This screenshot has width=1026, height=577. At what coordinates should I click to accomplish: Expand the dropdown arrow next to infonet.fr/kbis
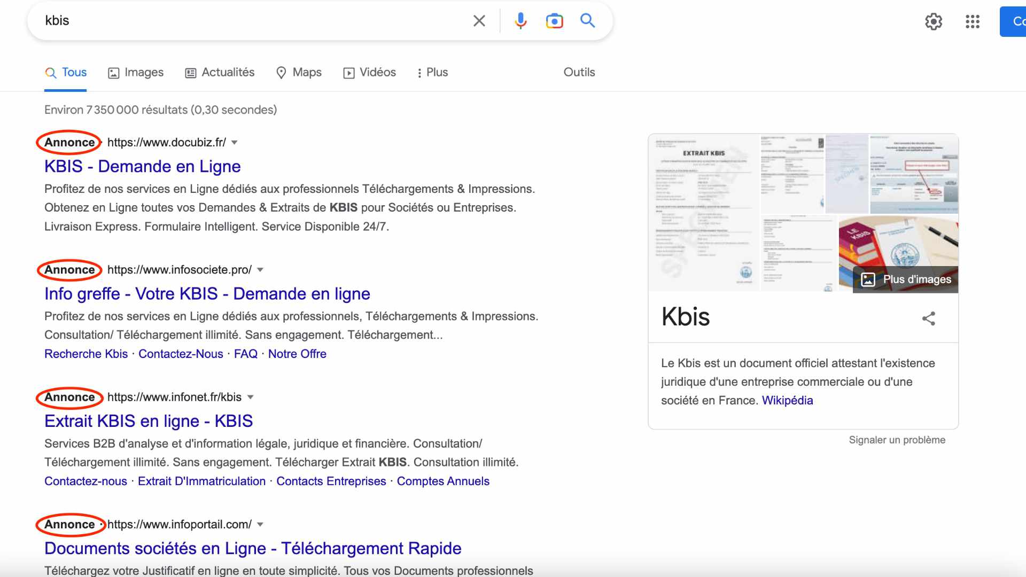[x=250, y=397]
